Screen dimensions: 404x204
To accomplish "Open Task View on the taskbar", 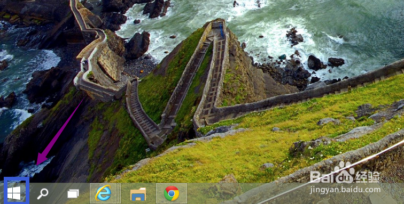I will (73, 193).
